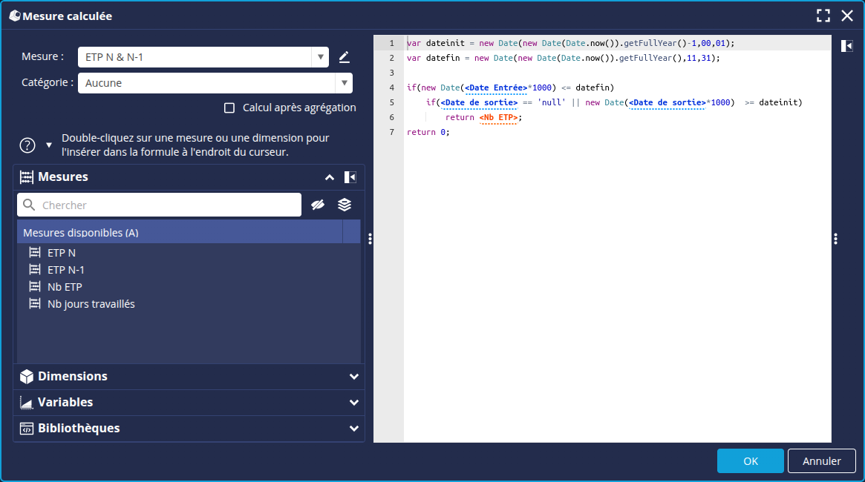865x482 pixels.
Task: Click the fullscreen expand icon in title bar
Action: pyautogui.click(x=823, y=16)
